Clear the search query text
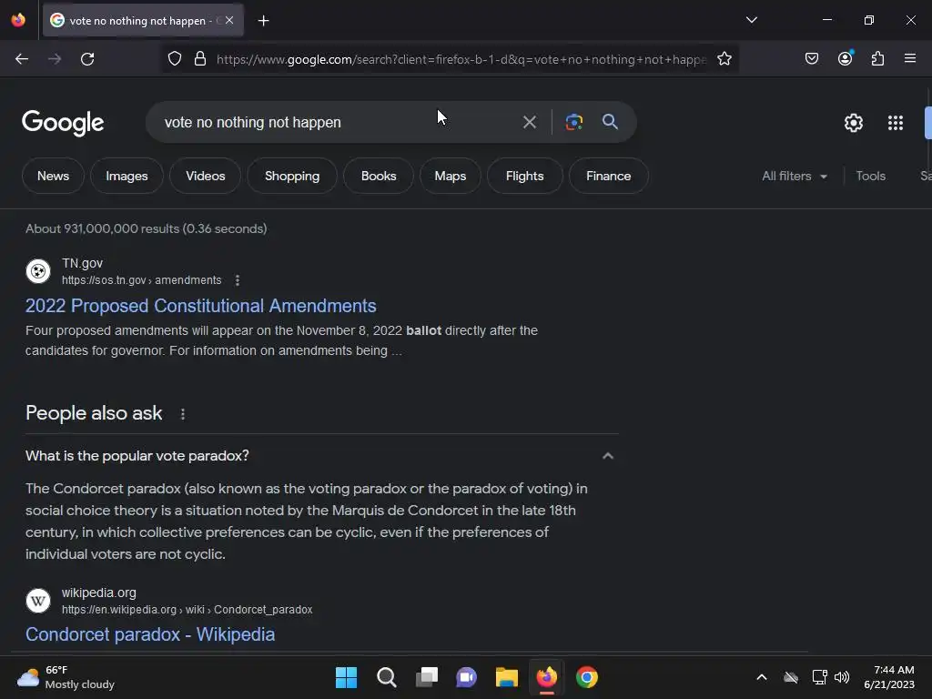This screenshot has height=699, width=932. (x=530, y=123)
